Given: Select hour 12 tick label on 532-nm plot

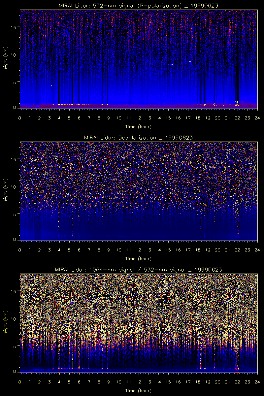Looking at the screenshot, I should click(x=138, y=118).
